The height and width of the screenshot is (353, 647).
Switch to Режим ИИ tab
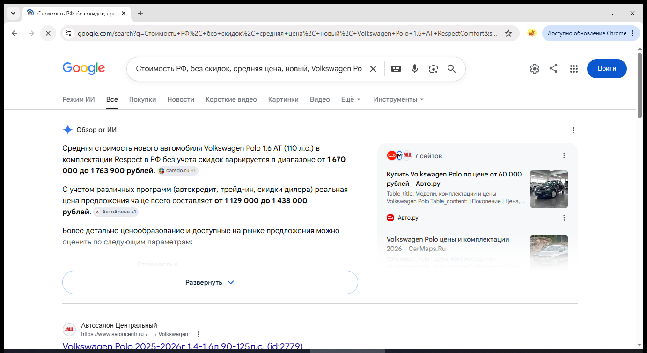(x=79, y=99)
